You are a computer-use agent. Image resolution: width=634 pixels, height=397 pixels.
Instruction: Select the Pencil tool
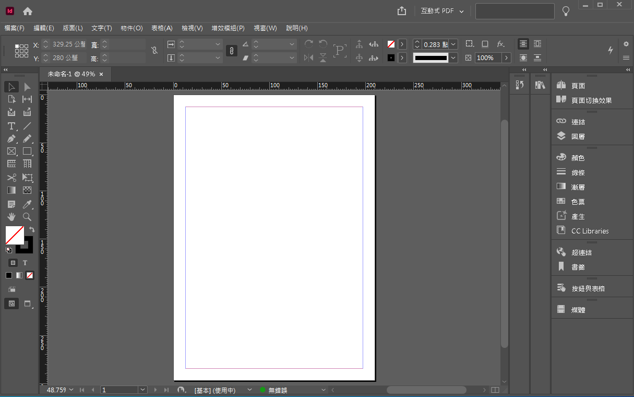click(x=27, y=139)
